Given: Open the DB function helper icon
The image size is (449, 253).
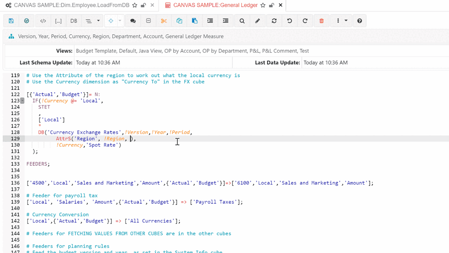Looking at the screenshot, I should pos(74,21).
